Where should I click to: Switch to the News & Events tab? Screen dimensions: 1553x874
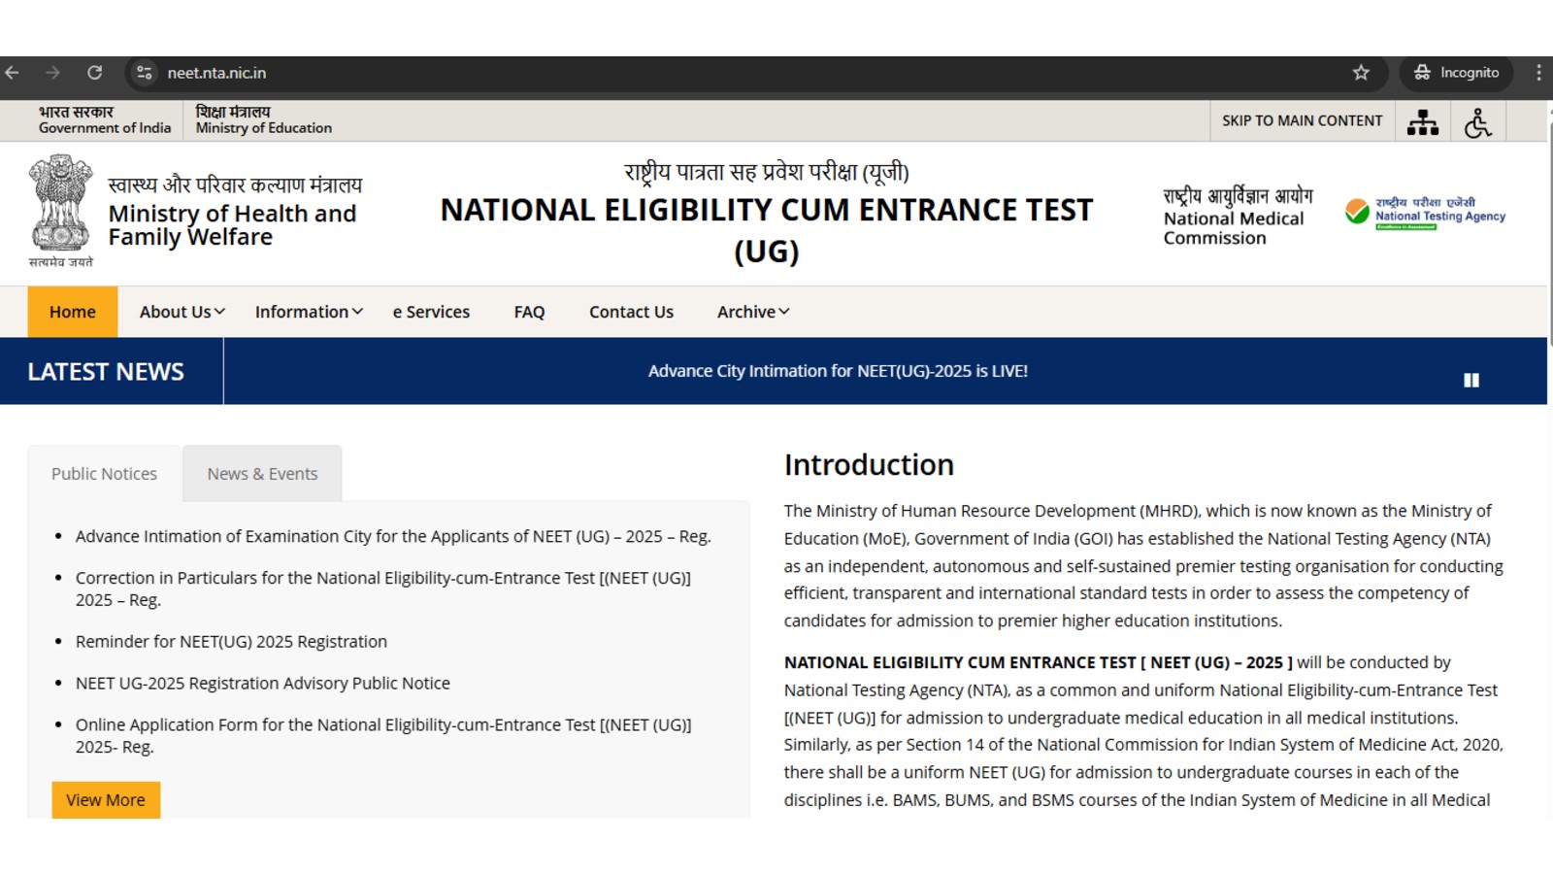[261, 473]
